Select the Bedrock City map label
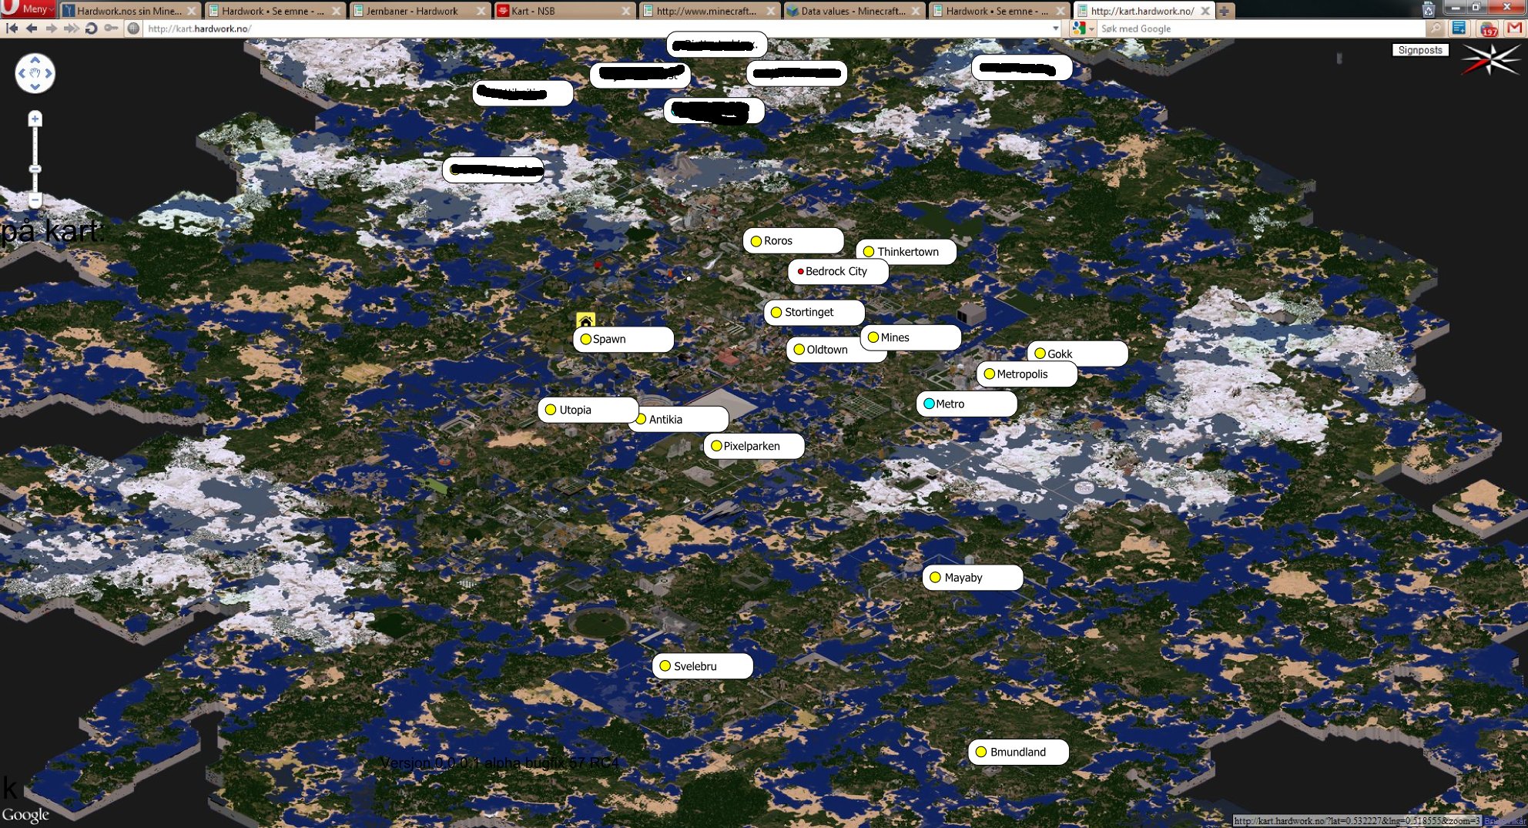This screenshot has width=1528, height=828. 838,271
